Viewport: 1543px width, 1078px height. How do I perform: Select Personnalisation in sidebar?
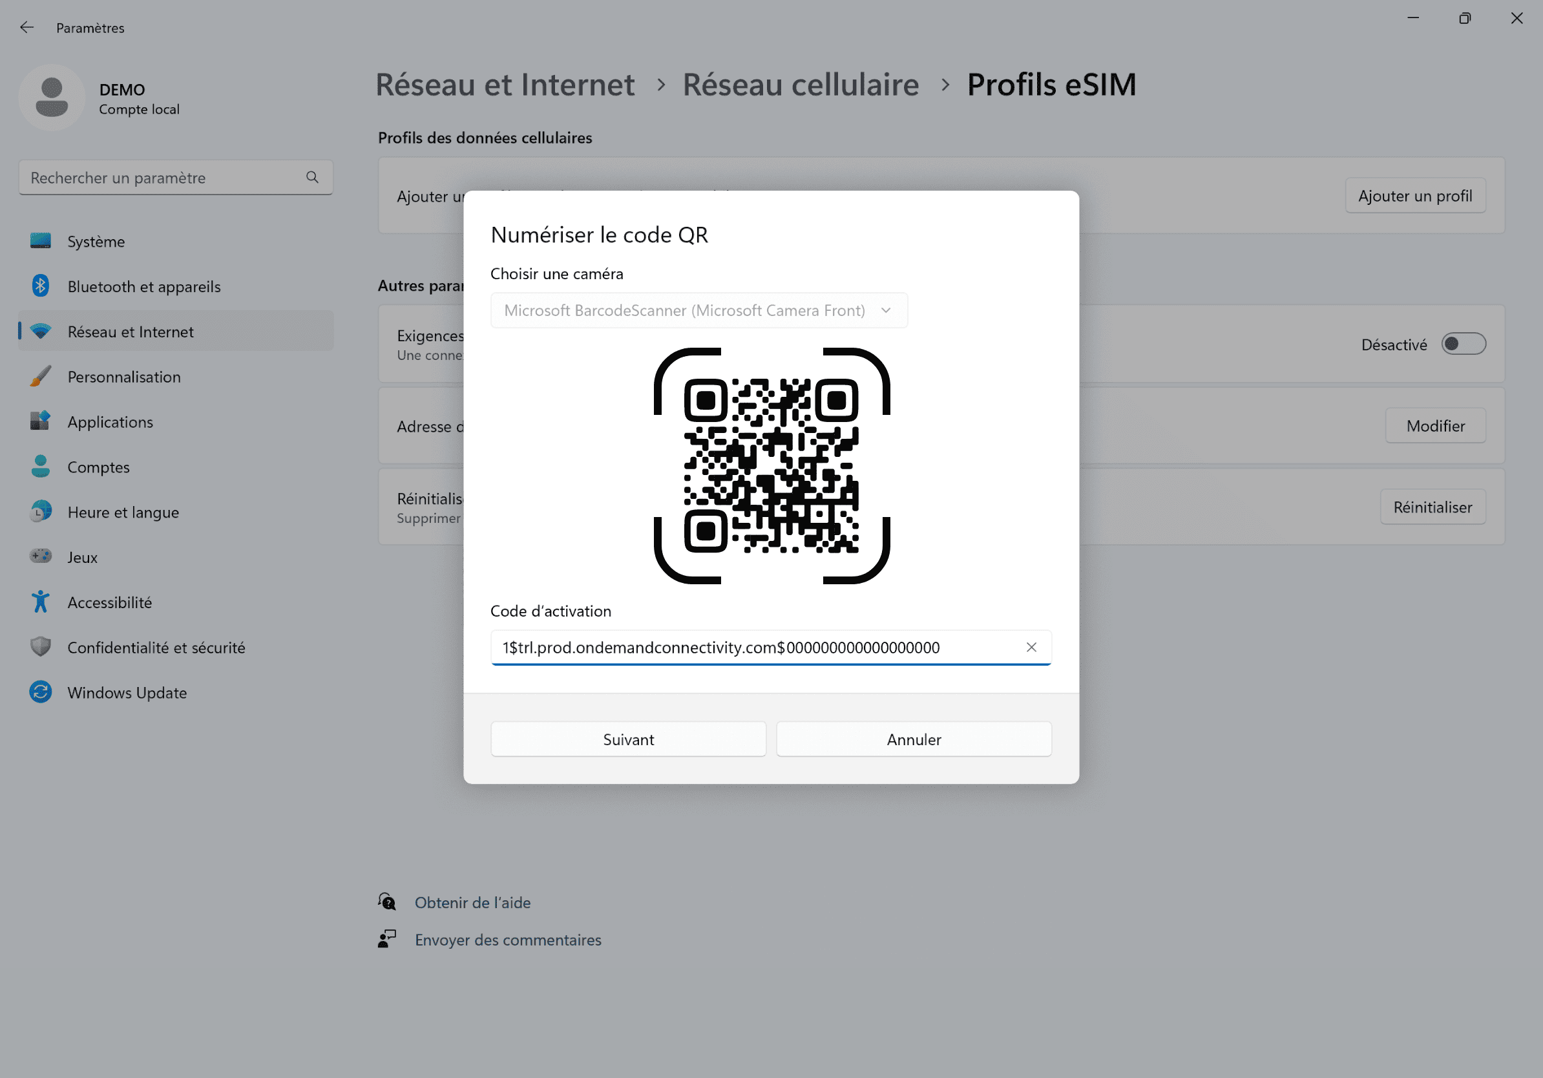[x=176, y=376]
